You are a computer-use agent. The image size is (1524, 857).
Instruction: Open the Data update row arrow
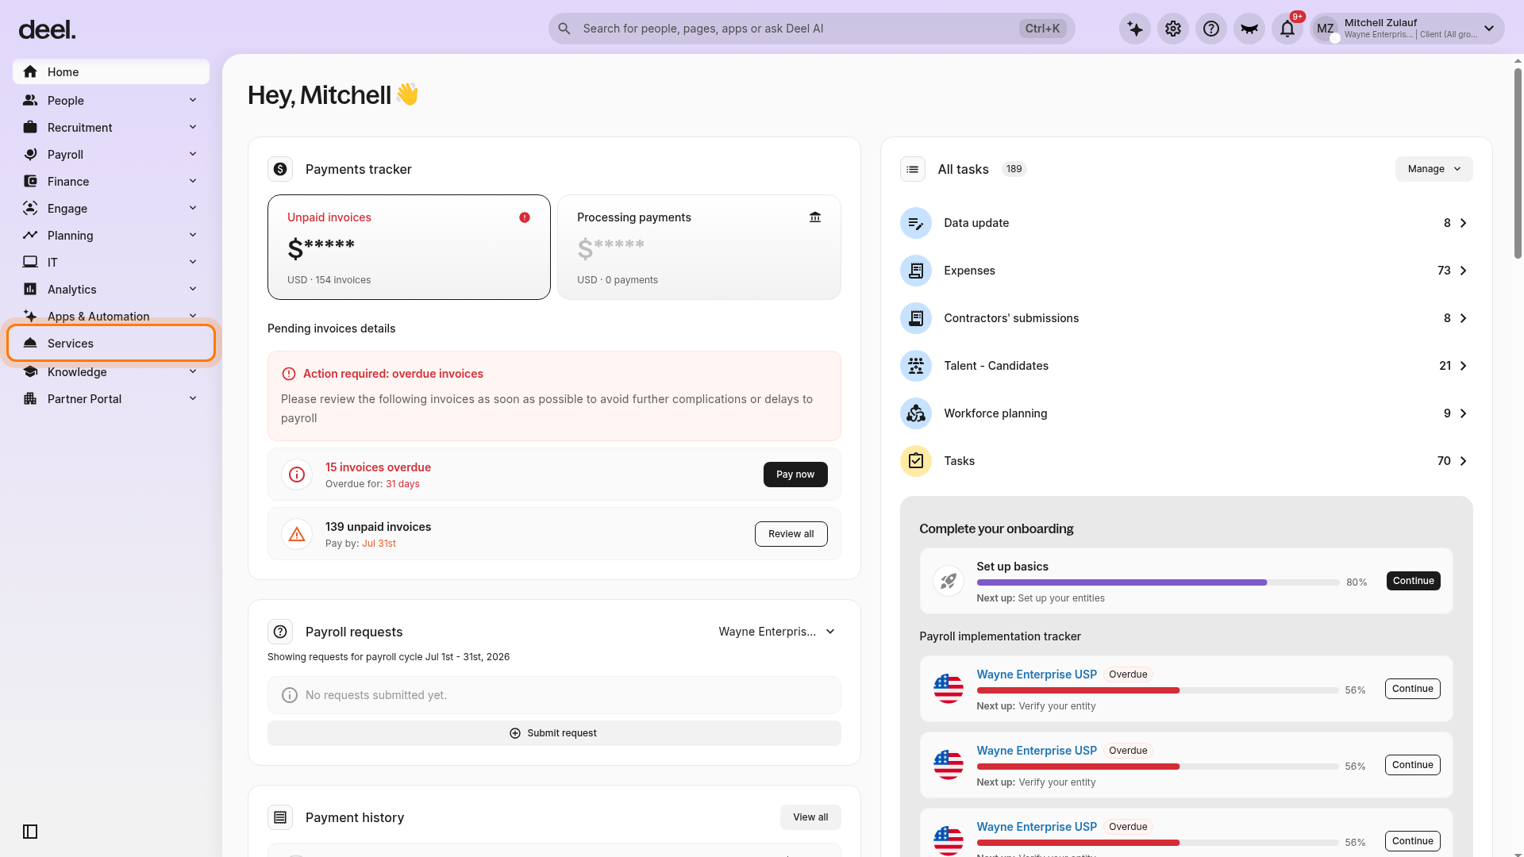pos(1464,223)
